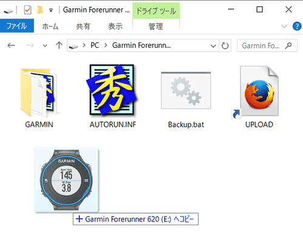Close the Explorer window

click(288, 9)
